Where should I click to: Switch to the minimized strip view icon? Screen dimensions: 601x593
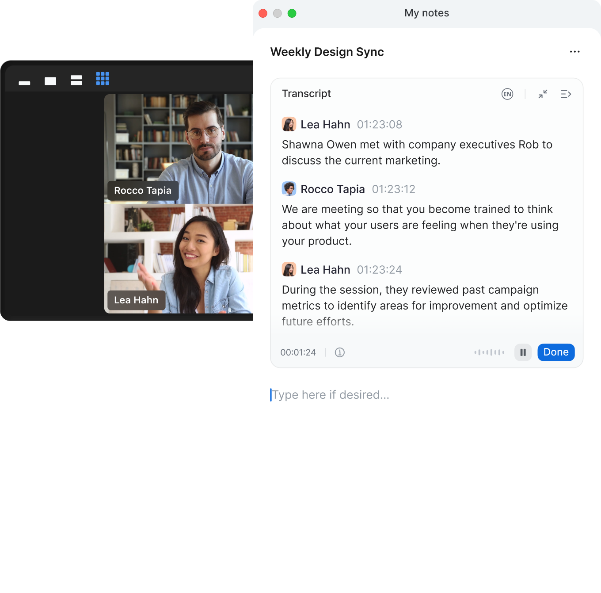point(25,83)
